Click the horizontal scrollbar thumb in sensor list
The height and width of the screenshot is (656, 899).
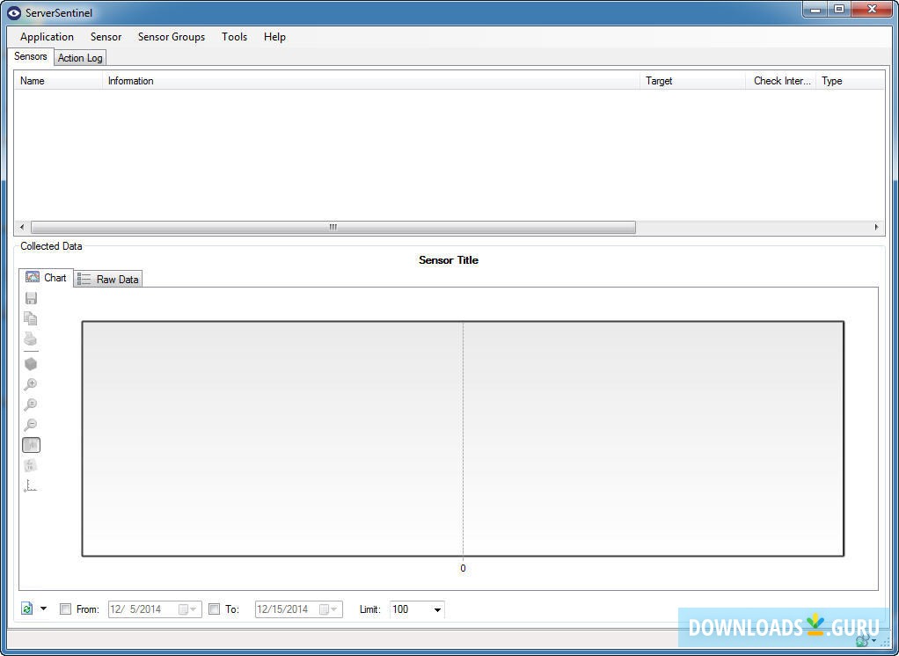333,228
